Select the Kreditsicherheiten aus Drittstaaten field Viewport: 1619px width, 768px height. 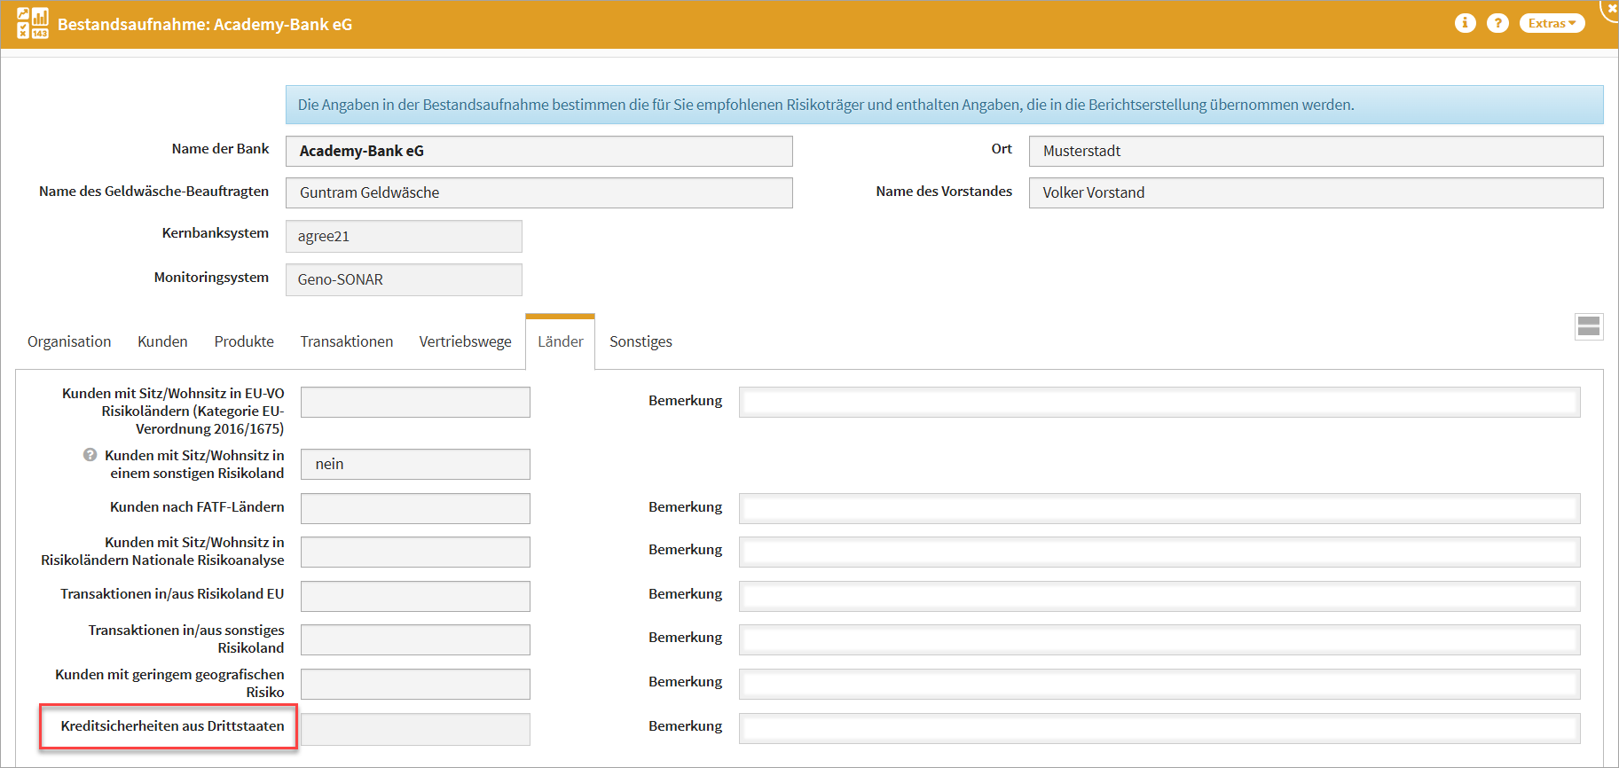(415, 729)
